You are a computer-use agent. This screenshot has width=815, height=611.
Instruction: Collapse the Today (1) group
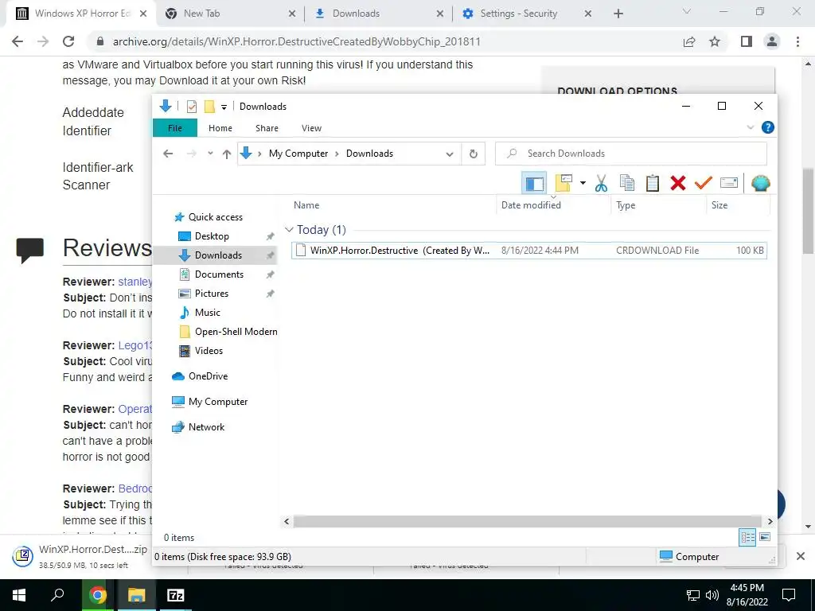point(289,230)
